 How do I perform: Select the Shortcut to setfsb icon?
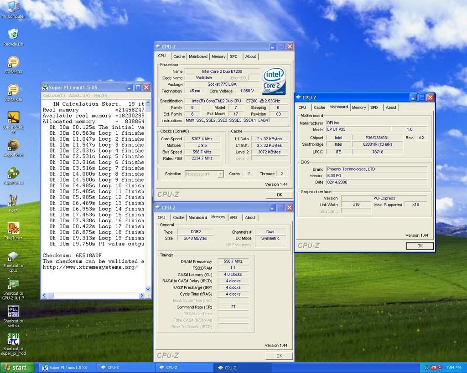(x=13, y=317)
